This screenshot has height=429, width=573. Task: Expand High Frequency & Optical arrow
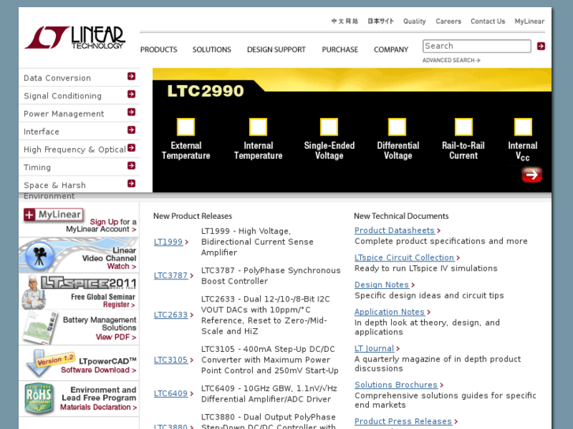pyautogui.click(x=132, y=148)
